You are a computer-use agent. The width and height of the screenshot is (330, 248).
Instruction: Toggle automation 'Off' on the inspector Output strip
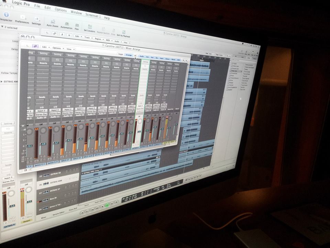(x=26, y=184)
